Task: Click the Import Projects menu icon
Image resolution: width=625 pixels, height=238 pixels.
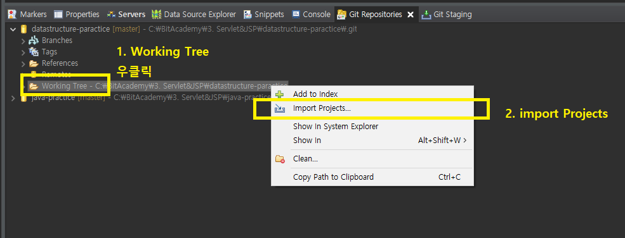Action: pyautogui.click(x=280, y=108)
